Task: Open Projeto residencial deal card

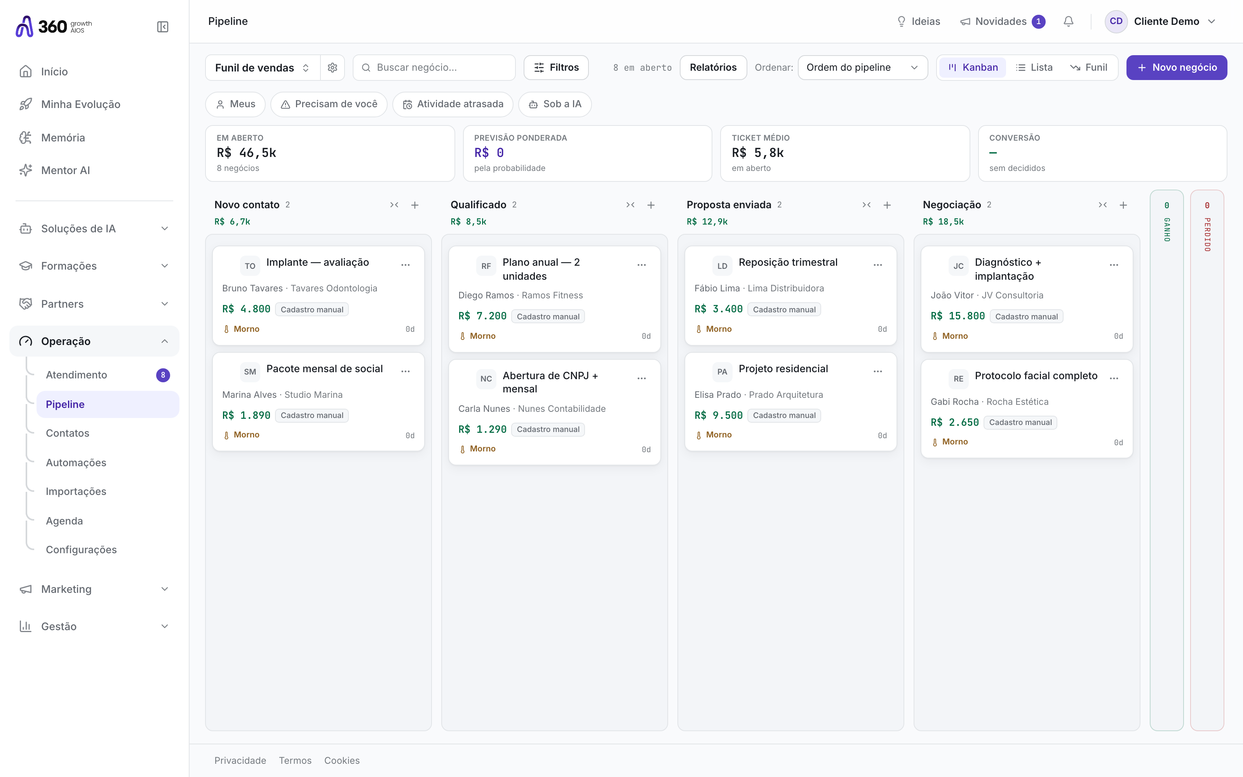Action: [790, 401]
